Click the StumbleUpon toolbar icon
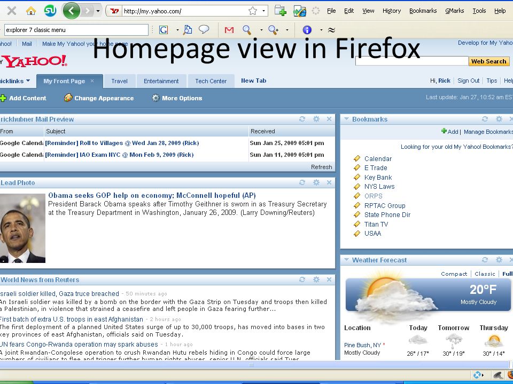Screen dimensions: 513x384 coord(50,11)
